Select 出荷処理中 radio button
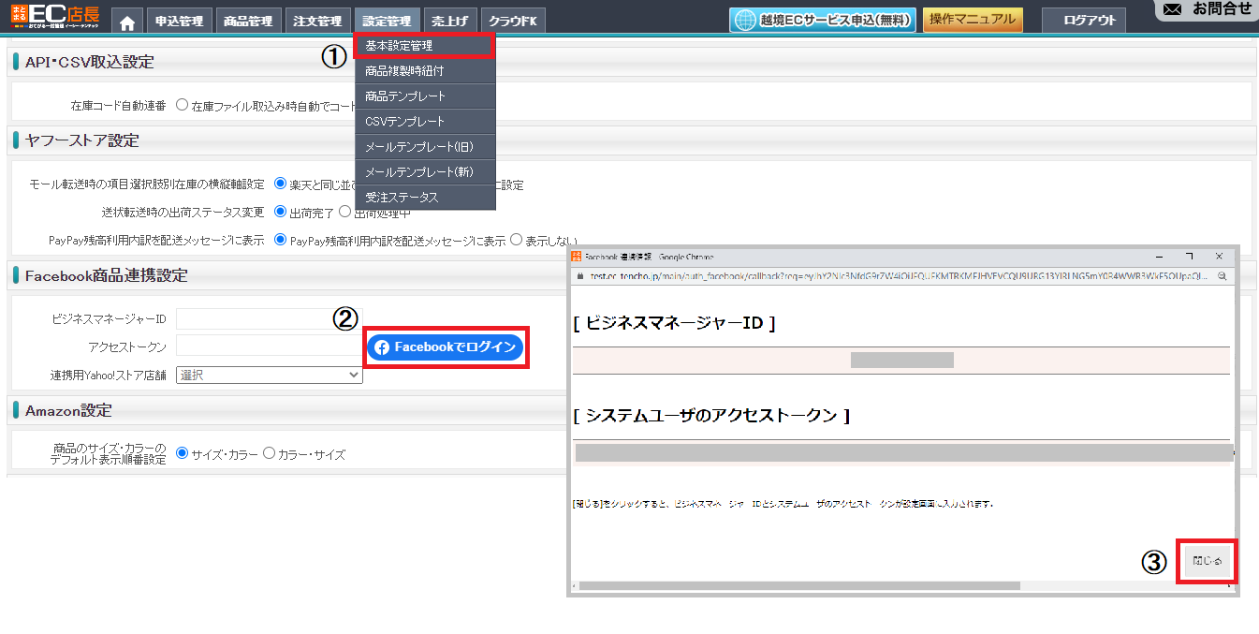The height and width of the screenshot is (634, 1259). [344, 212]
